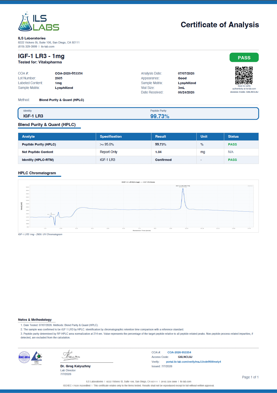Click the footer Access Code G6LNCL8J
The height and width of the screenshot is (393, 277).
click(x=185, y=357)
